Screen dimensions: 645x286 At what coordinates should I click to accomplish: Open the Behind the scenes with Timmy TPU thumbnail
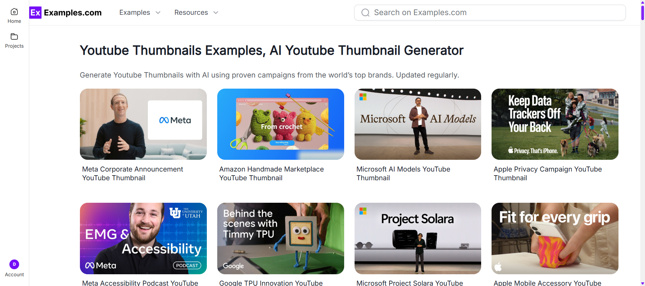point(281,238)
